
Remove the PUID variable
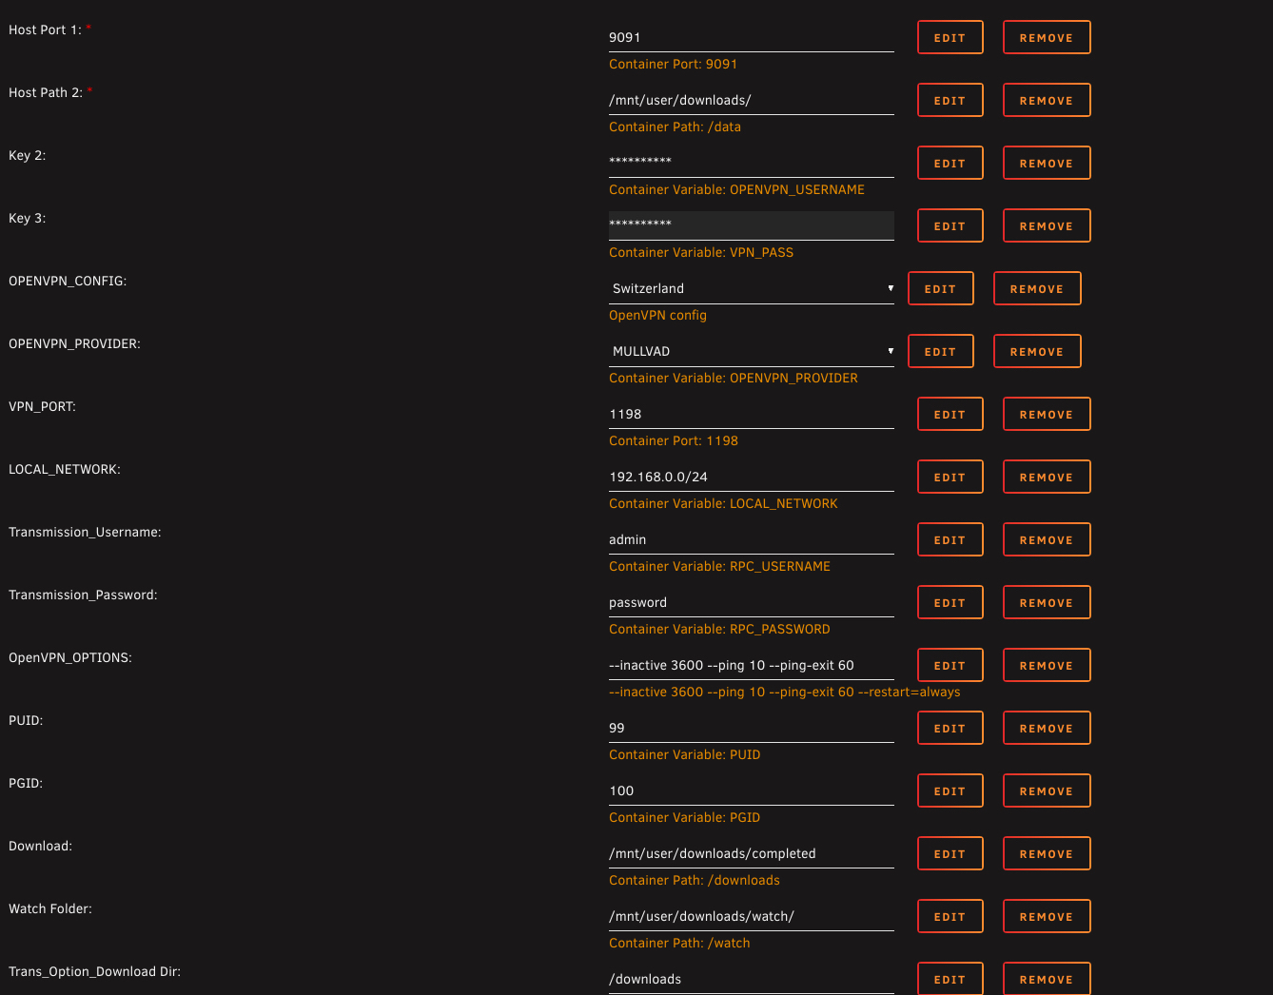click(x=1046, y=728)
